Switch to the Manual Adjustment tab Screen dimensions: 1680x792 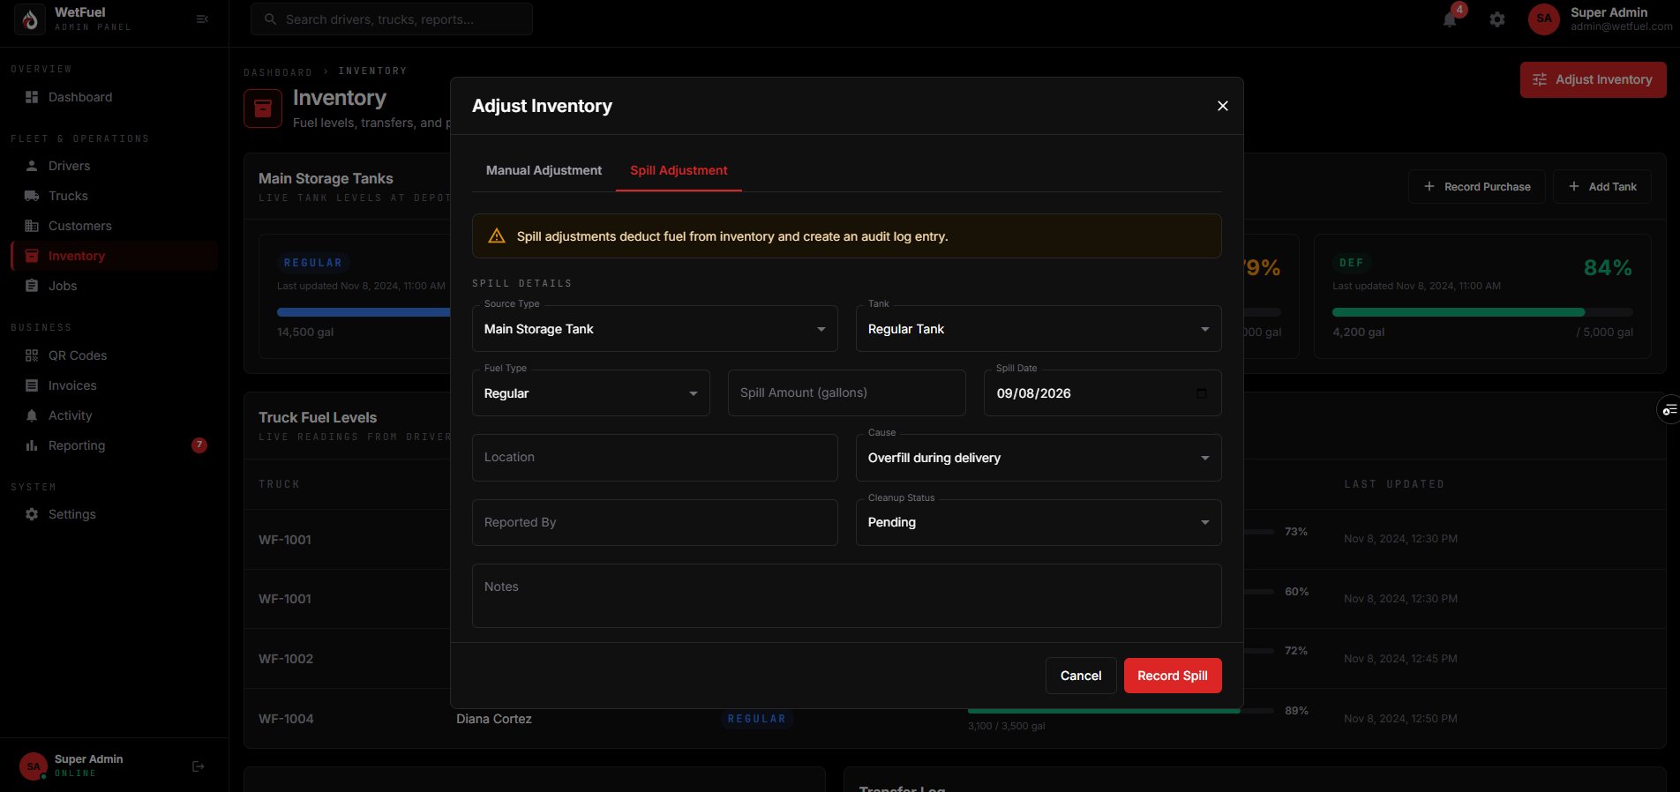544,170
